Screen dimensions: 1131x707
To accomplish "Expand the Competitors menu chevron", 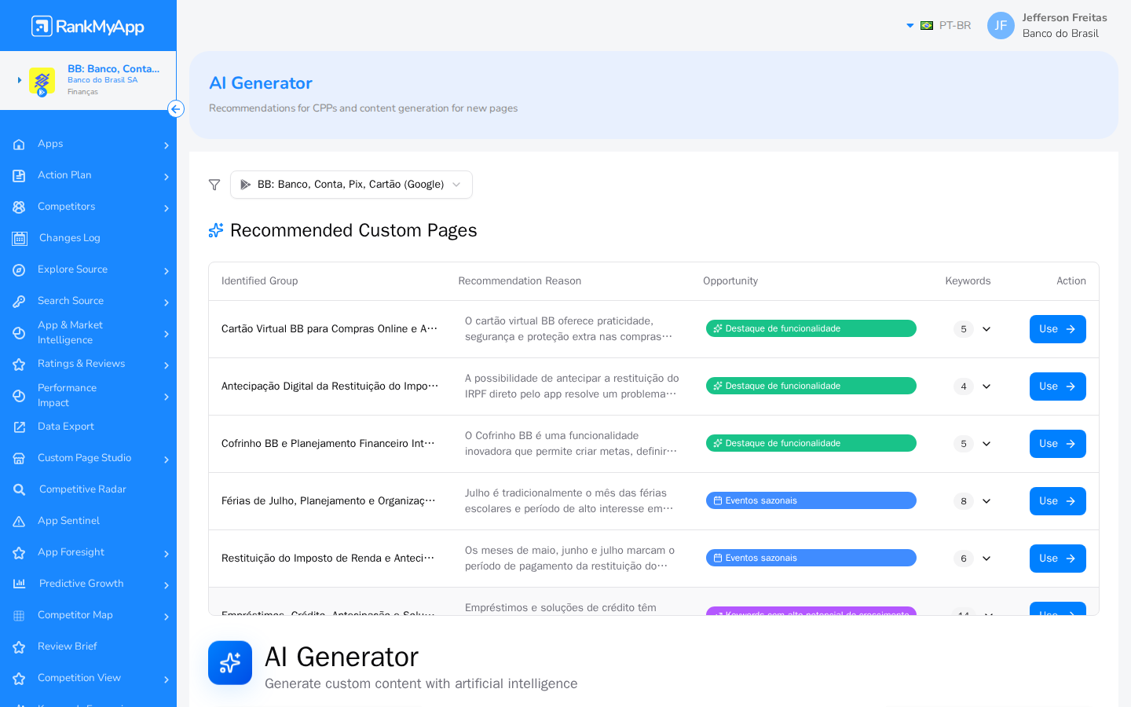I will point(167,208).
